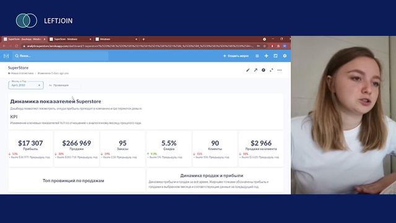The image size is (396, 223).
Task: Close the second SuperStore Metabase tab
Action: pyautogui.click(x=90, y=39)
